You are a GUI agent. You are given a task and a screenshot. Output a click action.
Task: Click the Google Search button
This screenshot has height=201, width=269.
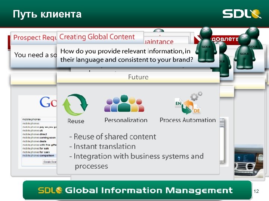[x=50, y=162]
